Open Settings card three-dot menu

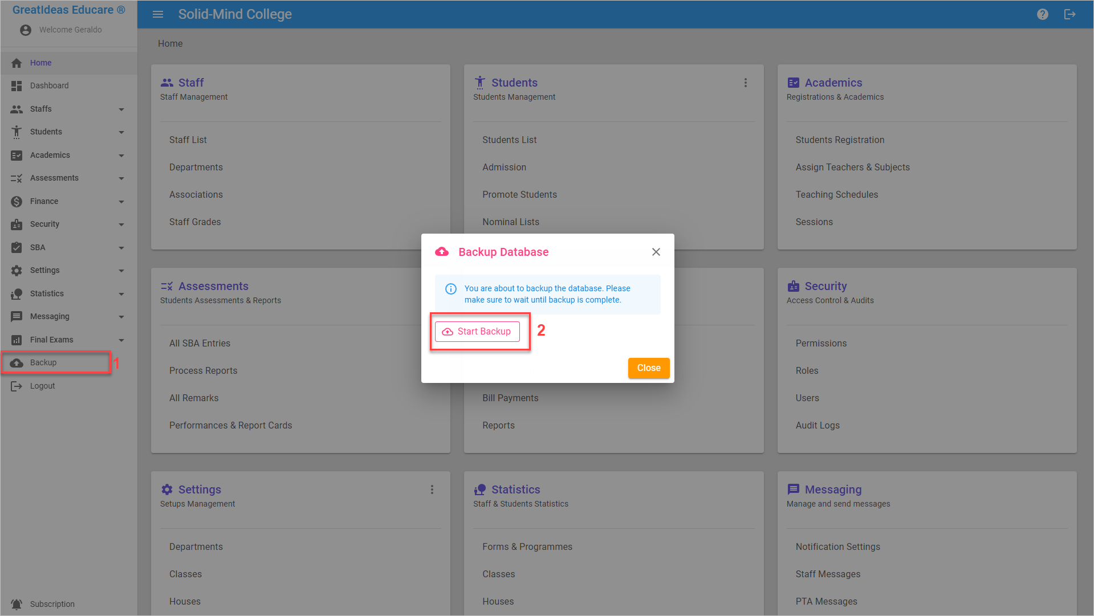432,490
